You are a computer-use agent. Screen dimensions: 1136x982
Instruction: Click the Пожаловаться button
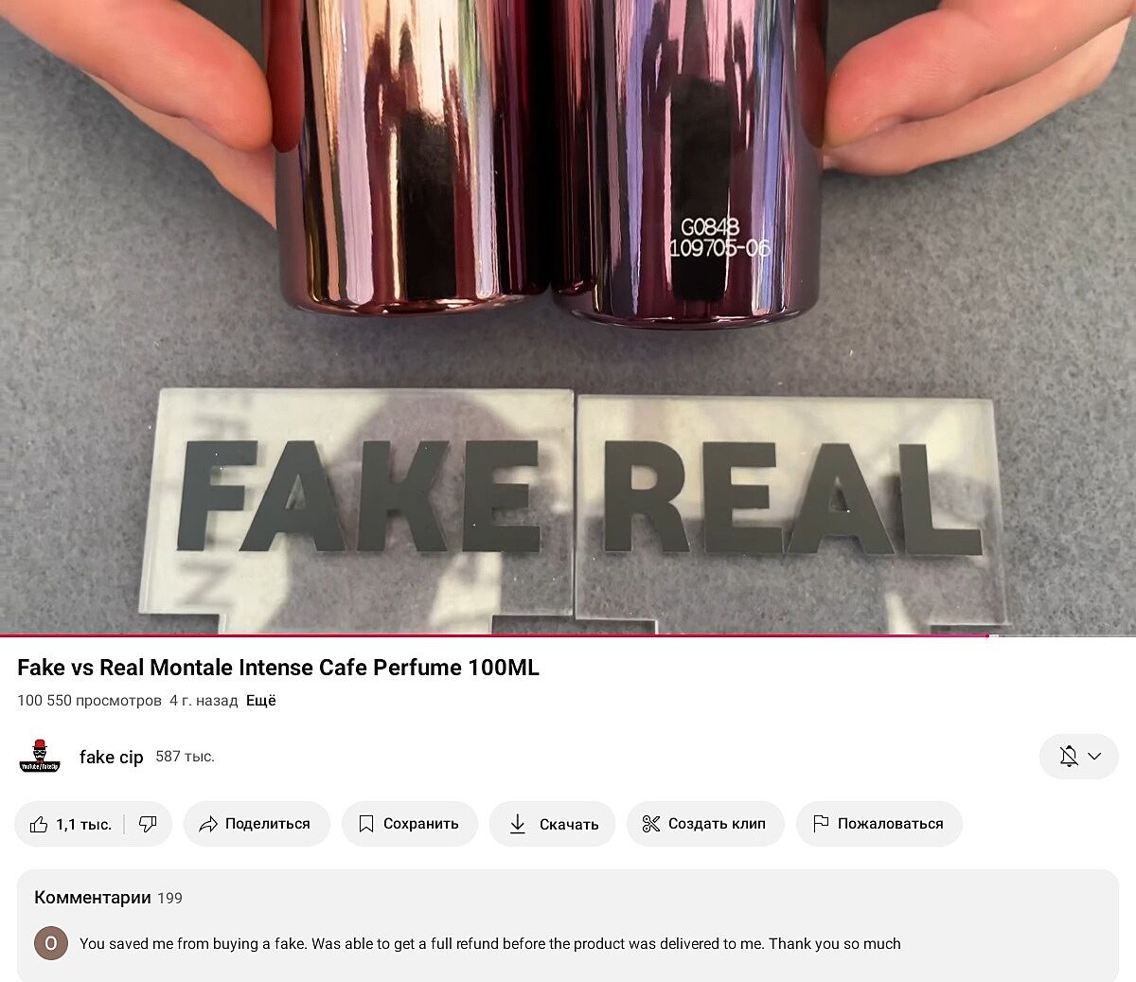(x=879, y=824)
